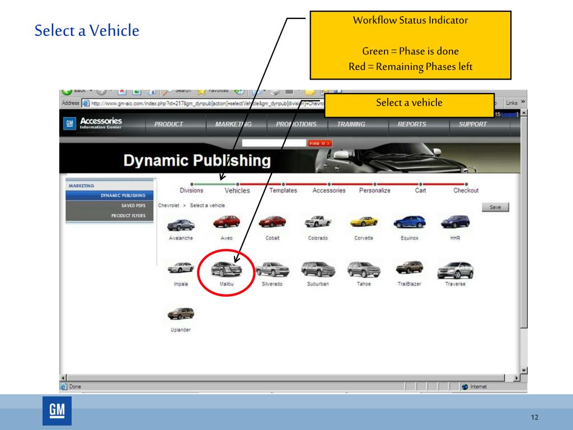
Task: Click the site search input field
Action: [274, 143]
